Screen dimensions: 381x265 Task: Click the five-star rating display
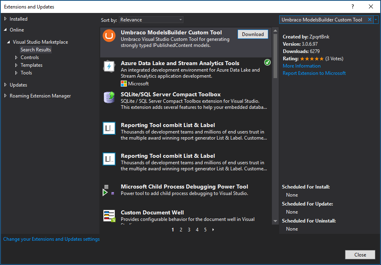click(312, 59)
